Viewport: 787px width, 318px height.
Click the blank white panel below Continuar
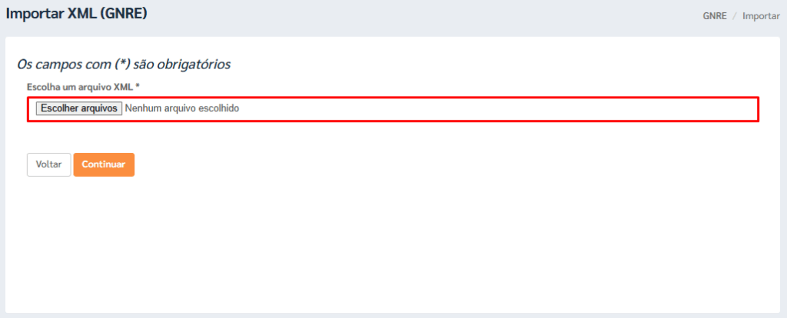[x=384, y=246]
